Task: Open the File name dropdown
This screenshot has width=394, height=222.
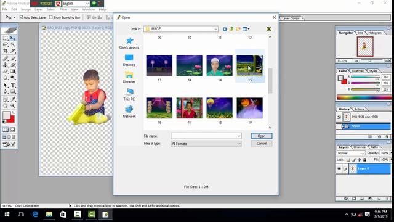Action: 239,136
